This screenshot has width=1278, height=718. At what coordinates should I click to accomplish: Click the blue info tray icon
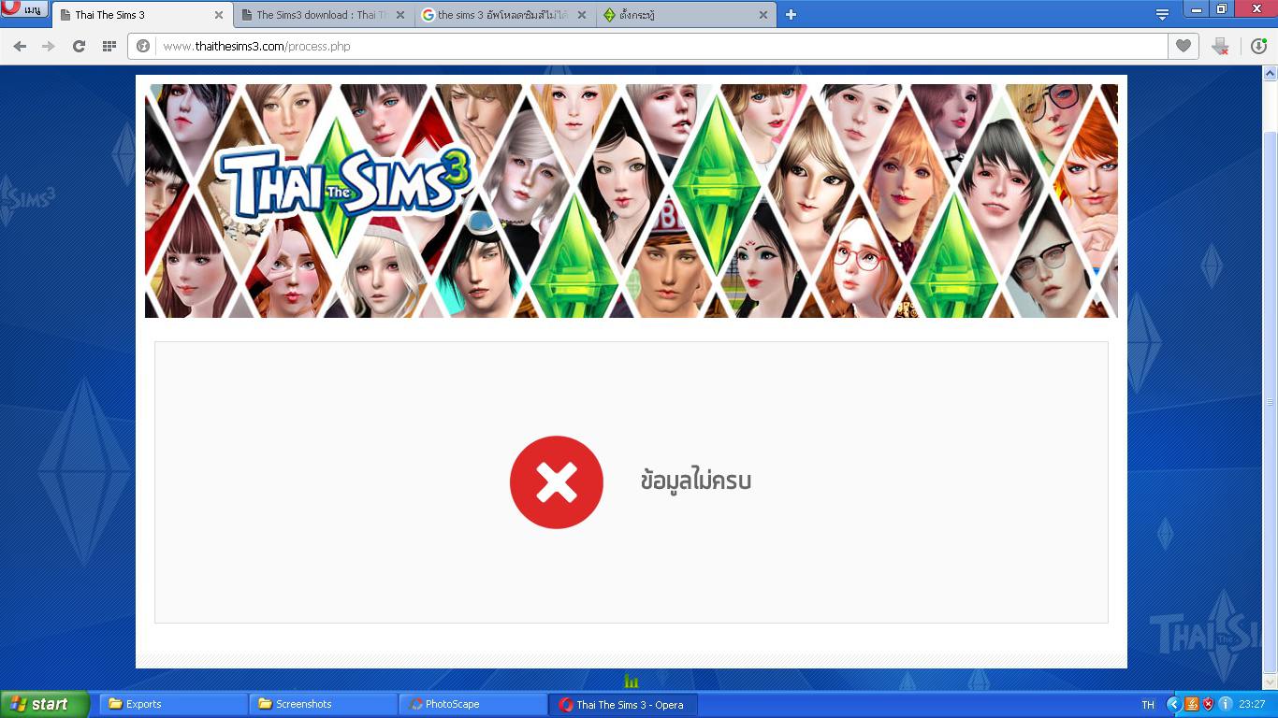click(1225, 704)
